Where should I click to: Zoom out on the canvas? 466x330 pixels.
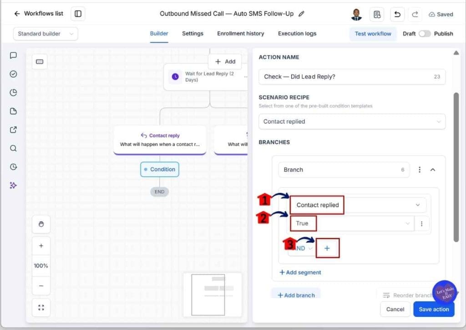[x=41, y=286]
